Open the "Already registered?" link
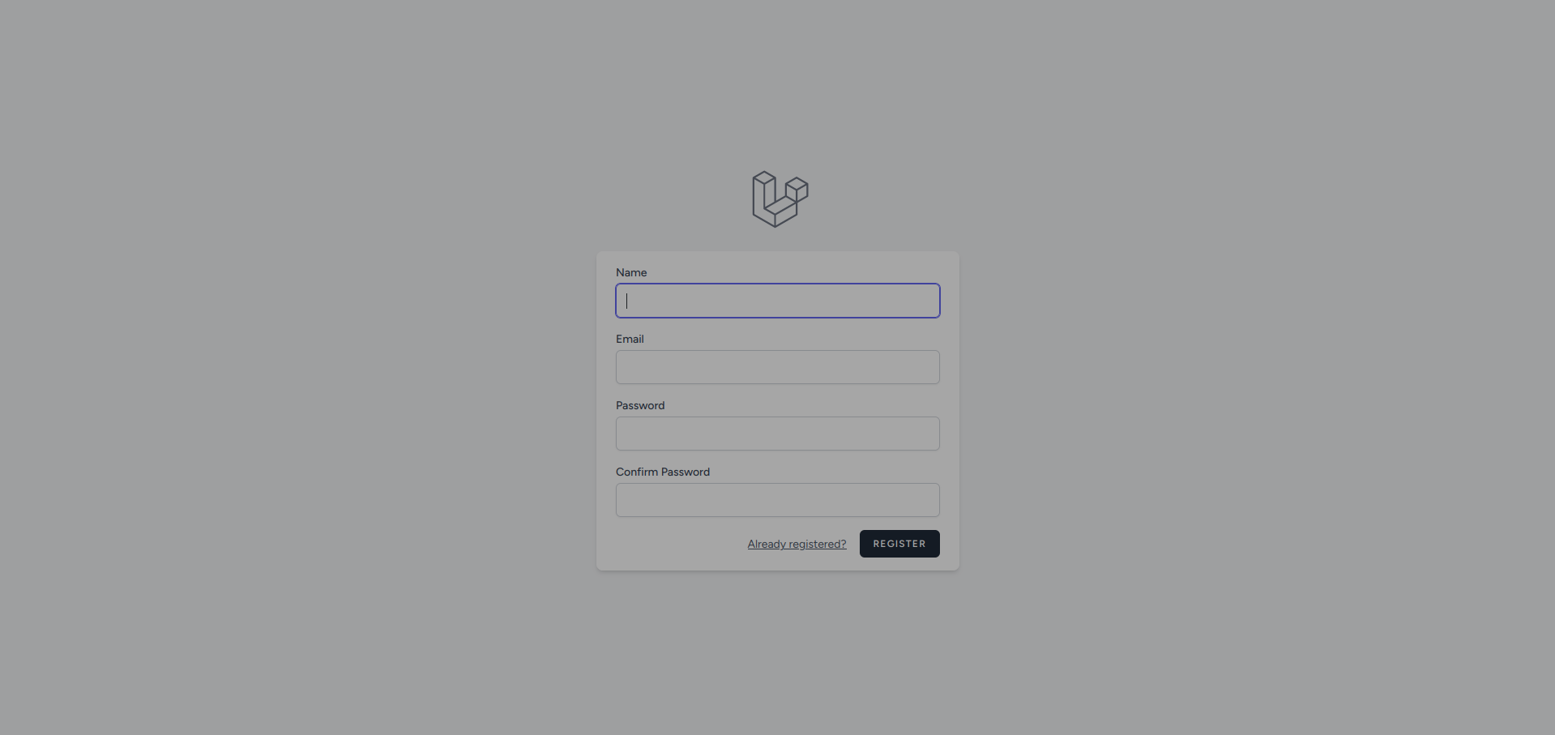Viewport: 1555px width, 735px height. click(x=797, y=544)
